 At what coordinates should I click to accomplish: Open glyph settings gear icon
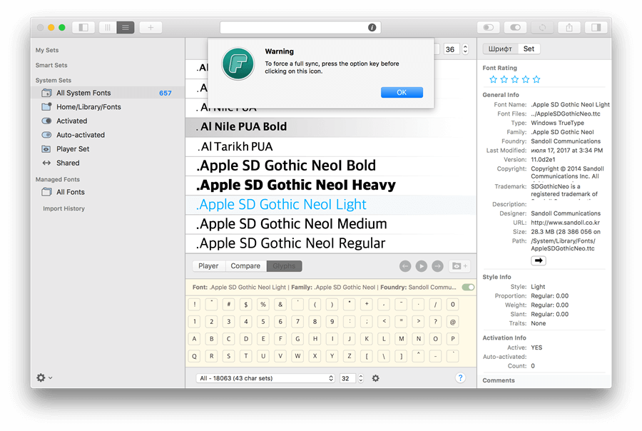[x=375, y=378]
